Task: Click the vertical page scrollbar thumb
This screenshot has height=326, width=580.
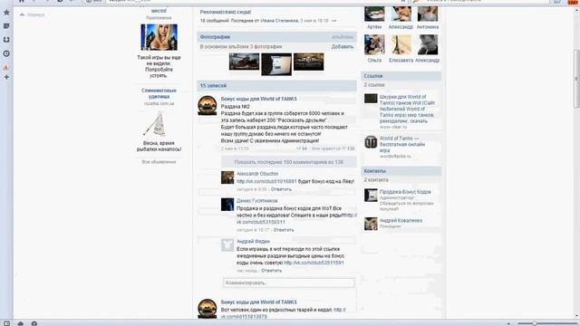Action: click(576, 78)
